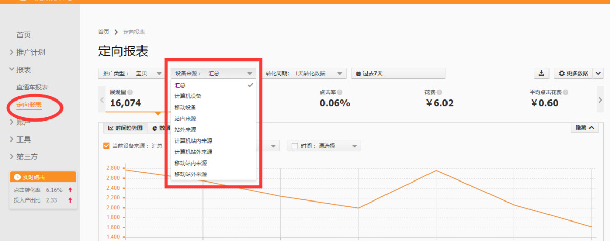Click the help icon beside 点击率
This screenshot has height=241, width=610.
[x=340, y=93]
